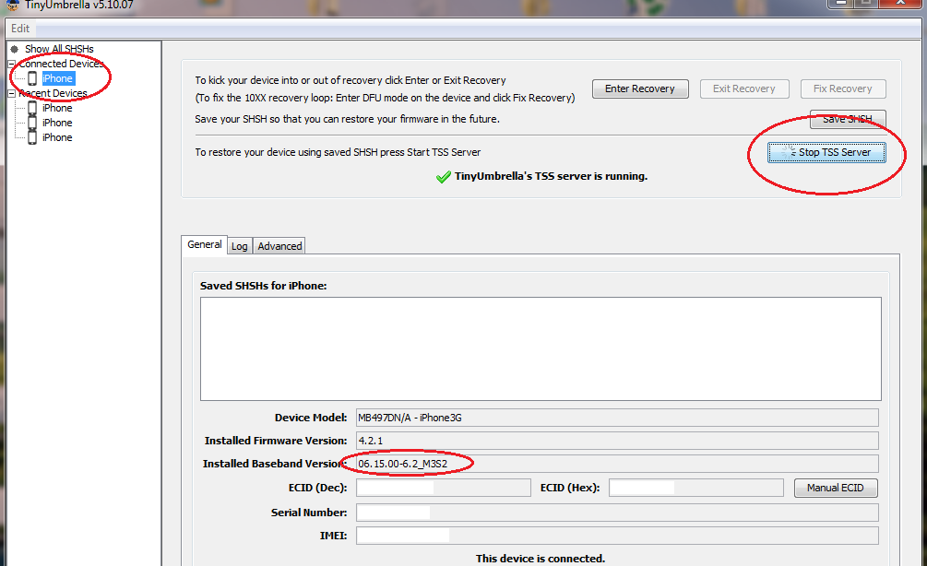Select Show All SHSHs in sidebar
The image size is (927, 566).
click(x=59, y=49)
